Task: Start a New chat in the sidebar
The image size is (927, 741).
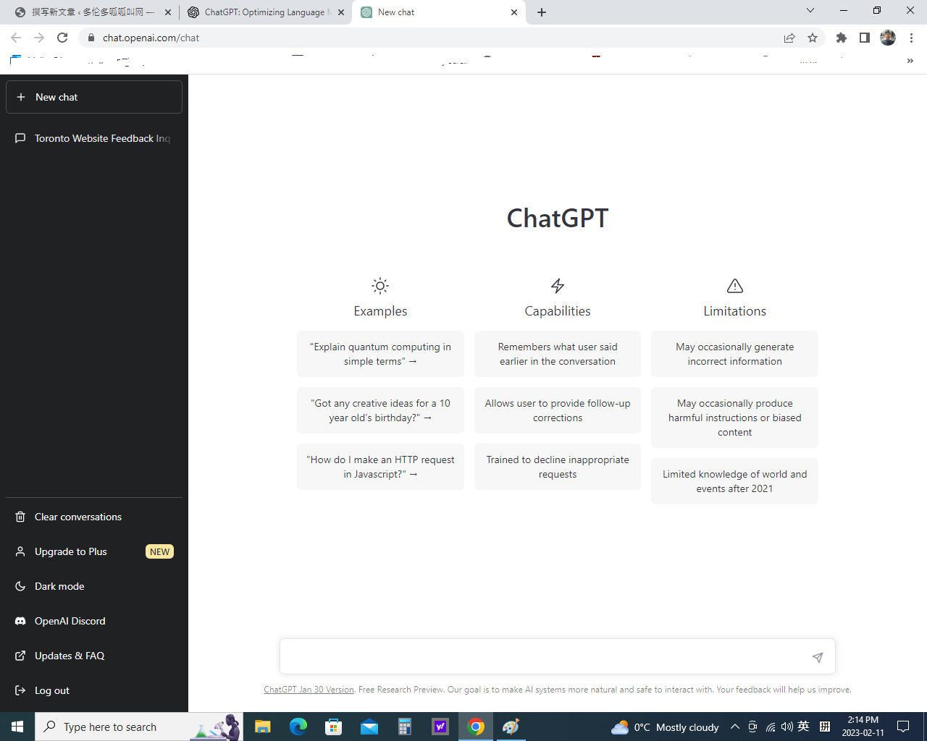Action: pos(94,97)
